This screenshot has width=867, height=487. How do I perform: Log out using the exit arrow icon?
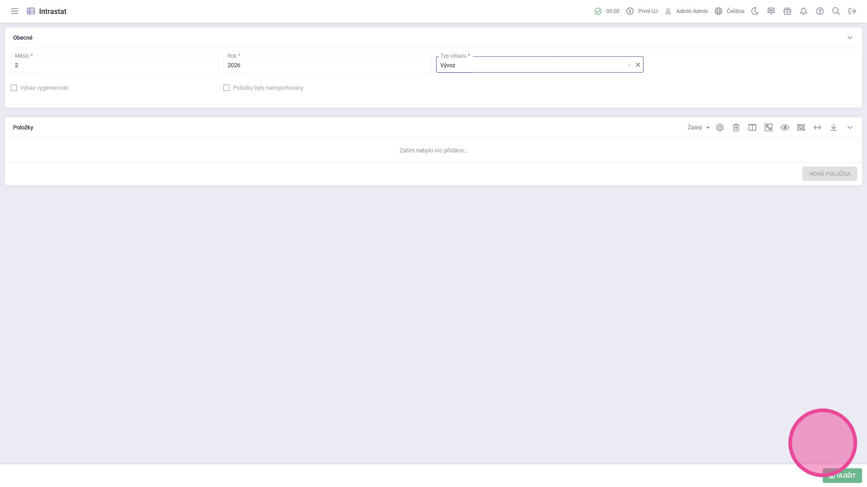(852, 11)
